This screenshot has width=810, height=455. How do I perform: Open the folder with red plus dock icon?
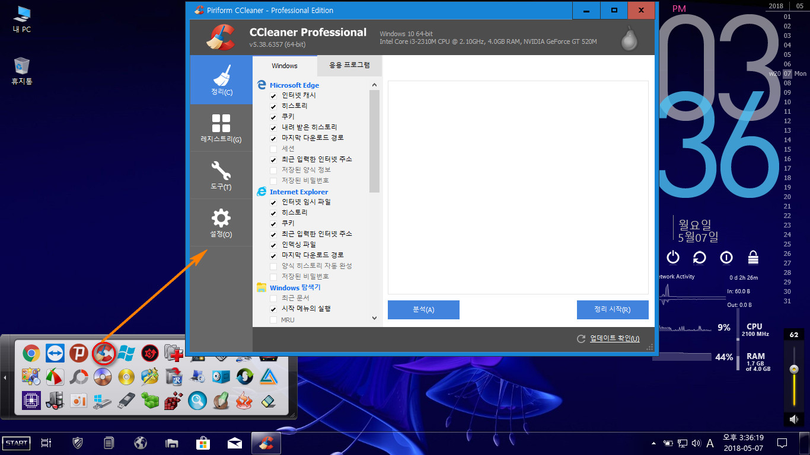(174, 354)
